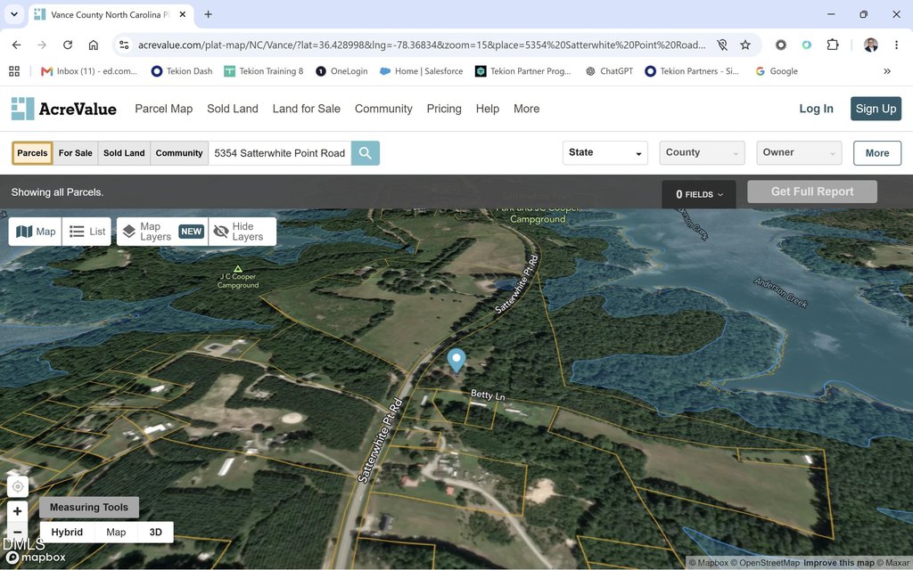Click the blue search magnifier button
Viewport: 913px width, 570px height.
coord(365,153)
